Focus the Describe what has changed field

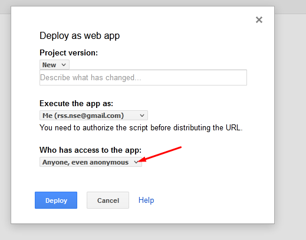point(143,77)
